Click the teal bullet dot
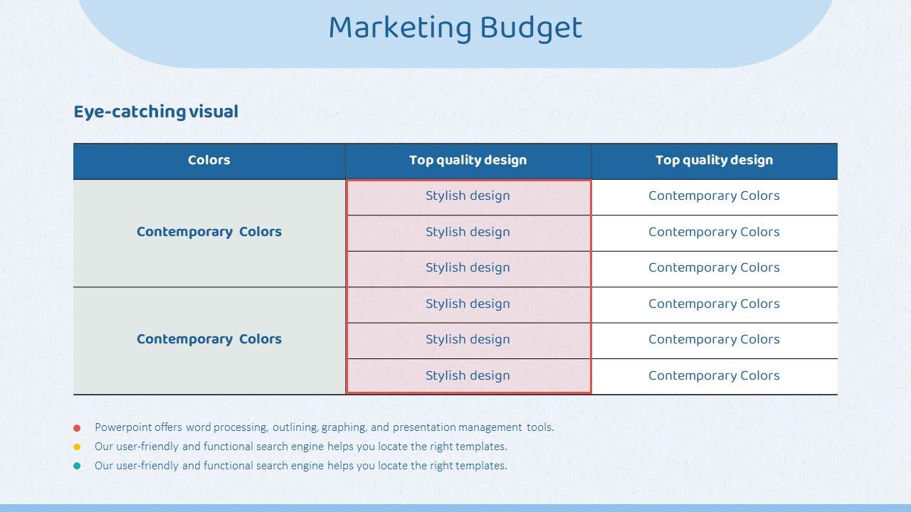 77,466
